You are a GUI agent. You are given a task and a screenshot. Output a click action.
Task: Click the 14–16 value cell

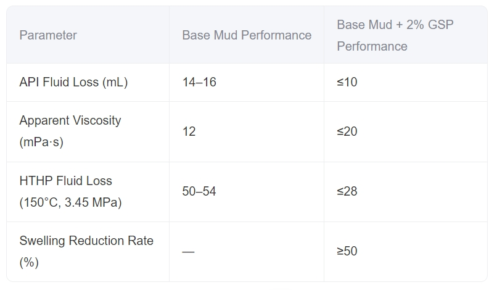[199, 82]
